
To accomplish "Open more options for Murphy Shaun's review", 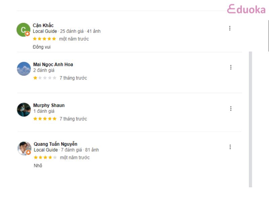I will [231, 108].
